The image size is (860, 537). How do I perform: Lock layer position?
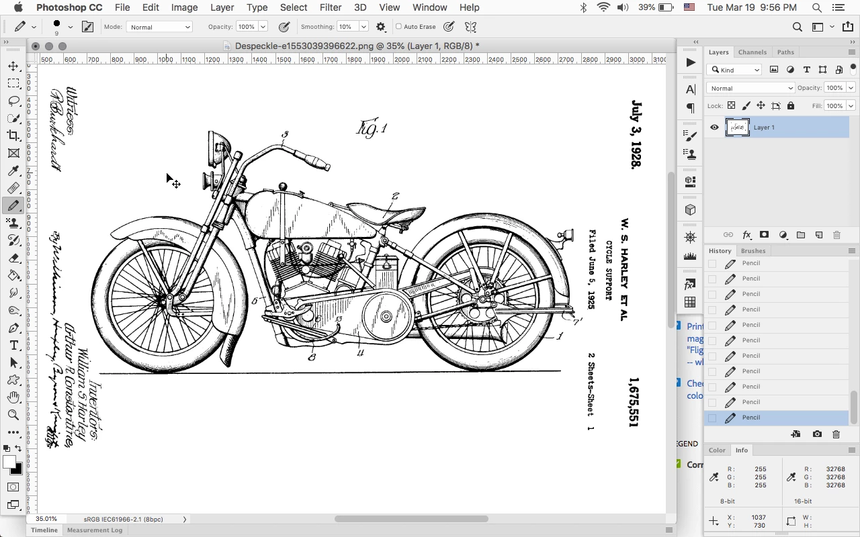tap(761, 105)
